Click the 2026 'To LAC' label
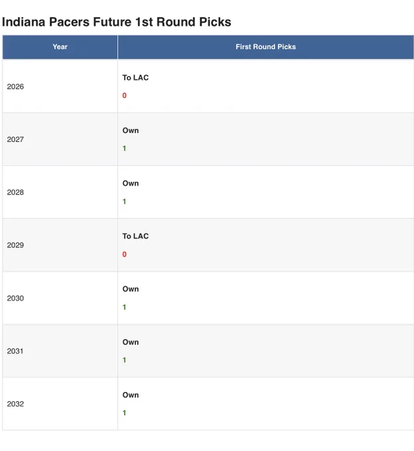Viewport: 414px width, 451px height. tap(135, 78)
